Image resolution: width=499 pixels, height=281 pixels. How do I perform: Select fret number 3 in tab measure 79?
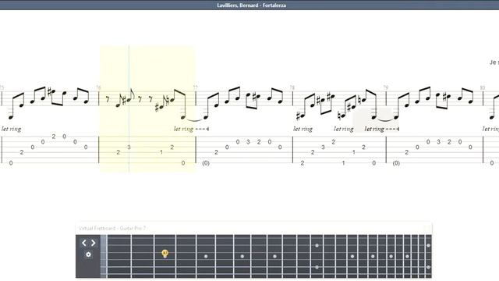(438, 142)
